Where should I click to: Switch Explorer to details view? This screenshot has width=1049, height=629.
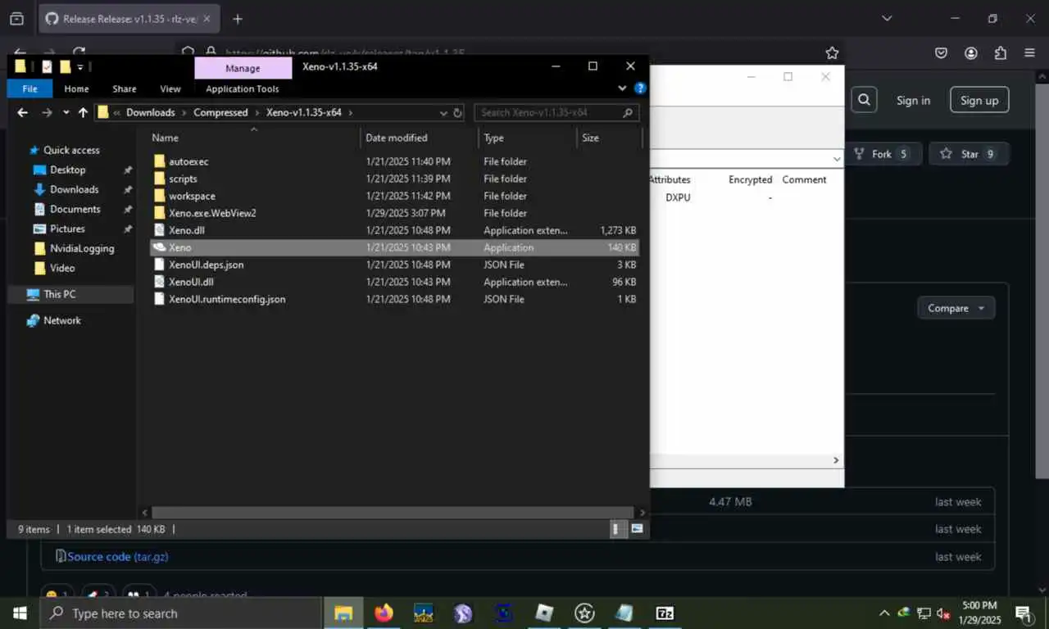coord(620,529)
